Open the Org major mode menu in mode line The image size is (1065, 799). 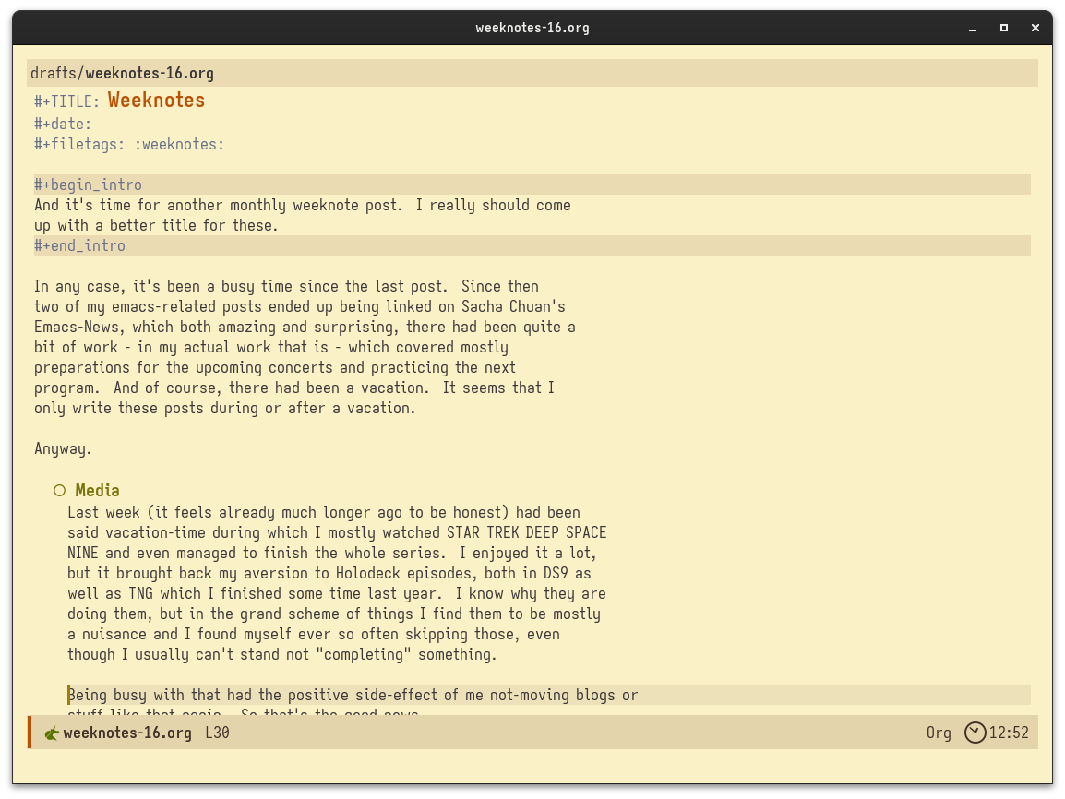pos(939,733)
